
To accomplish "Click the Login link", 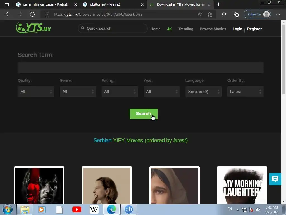I will tap(237, 29).
